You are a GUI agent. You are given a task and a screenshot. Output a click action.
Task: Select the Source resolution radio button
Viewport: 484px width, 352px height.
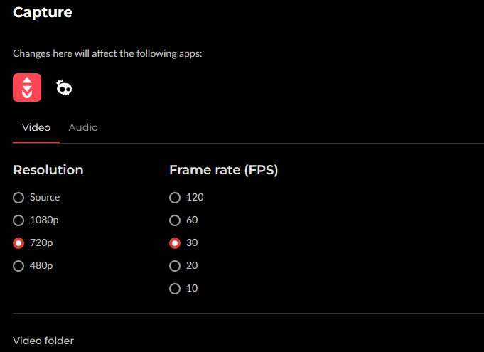tap(18, 198)
